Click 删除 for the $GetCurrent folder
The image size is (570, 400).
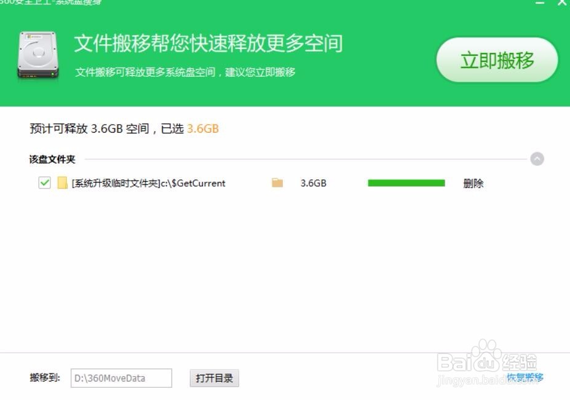tap(473, 183)
